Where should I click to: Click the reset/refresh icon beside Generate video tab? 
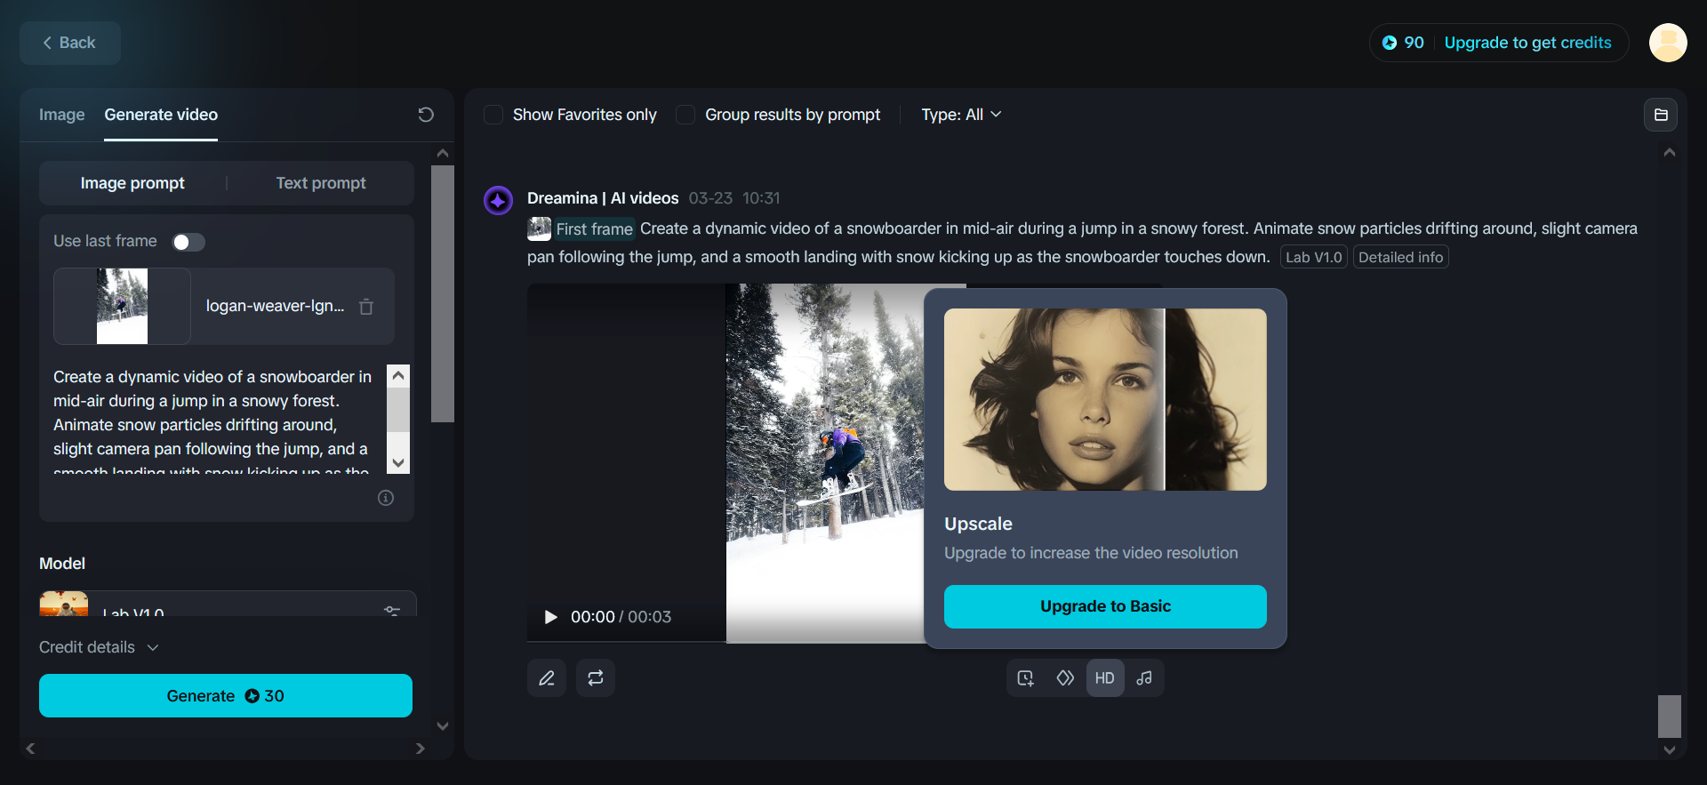426,115
